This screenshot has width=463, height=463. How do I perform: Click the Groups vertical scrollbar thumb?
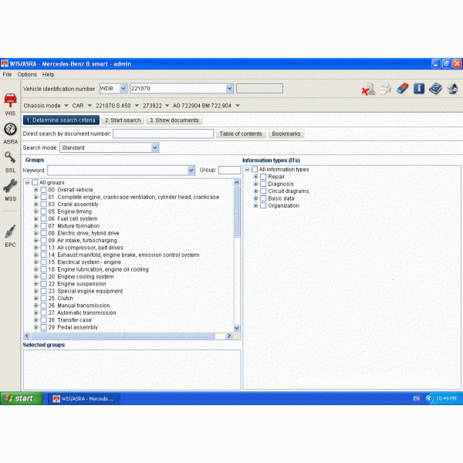pos(237,211)
